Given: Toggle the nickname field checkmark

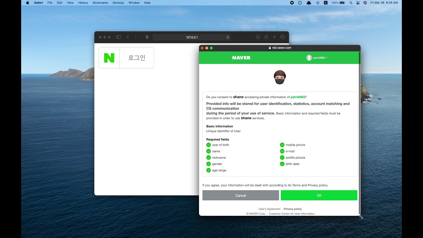Looking at the screenshot, I should (x=209, y=157).
